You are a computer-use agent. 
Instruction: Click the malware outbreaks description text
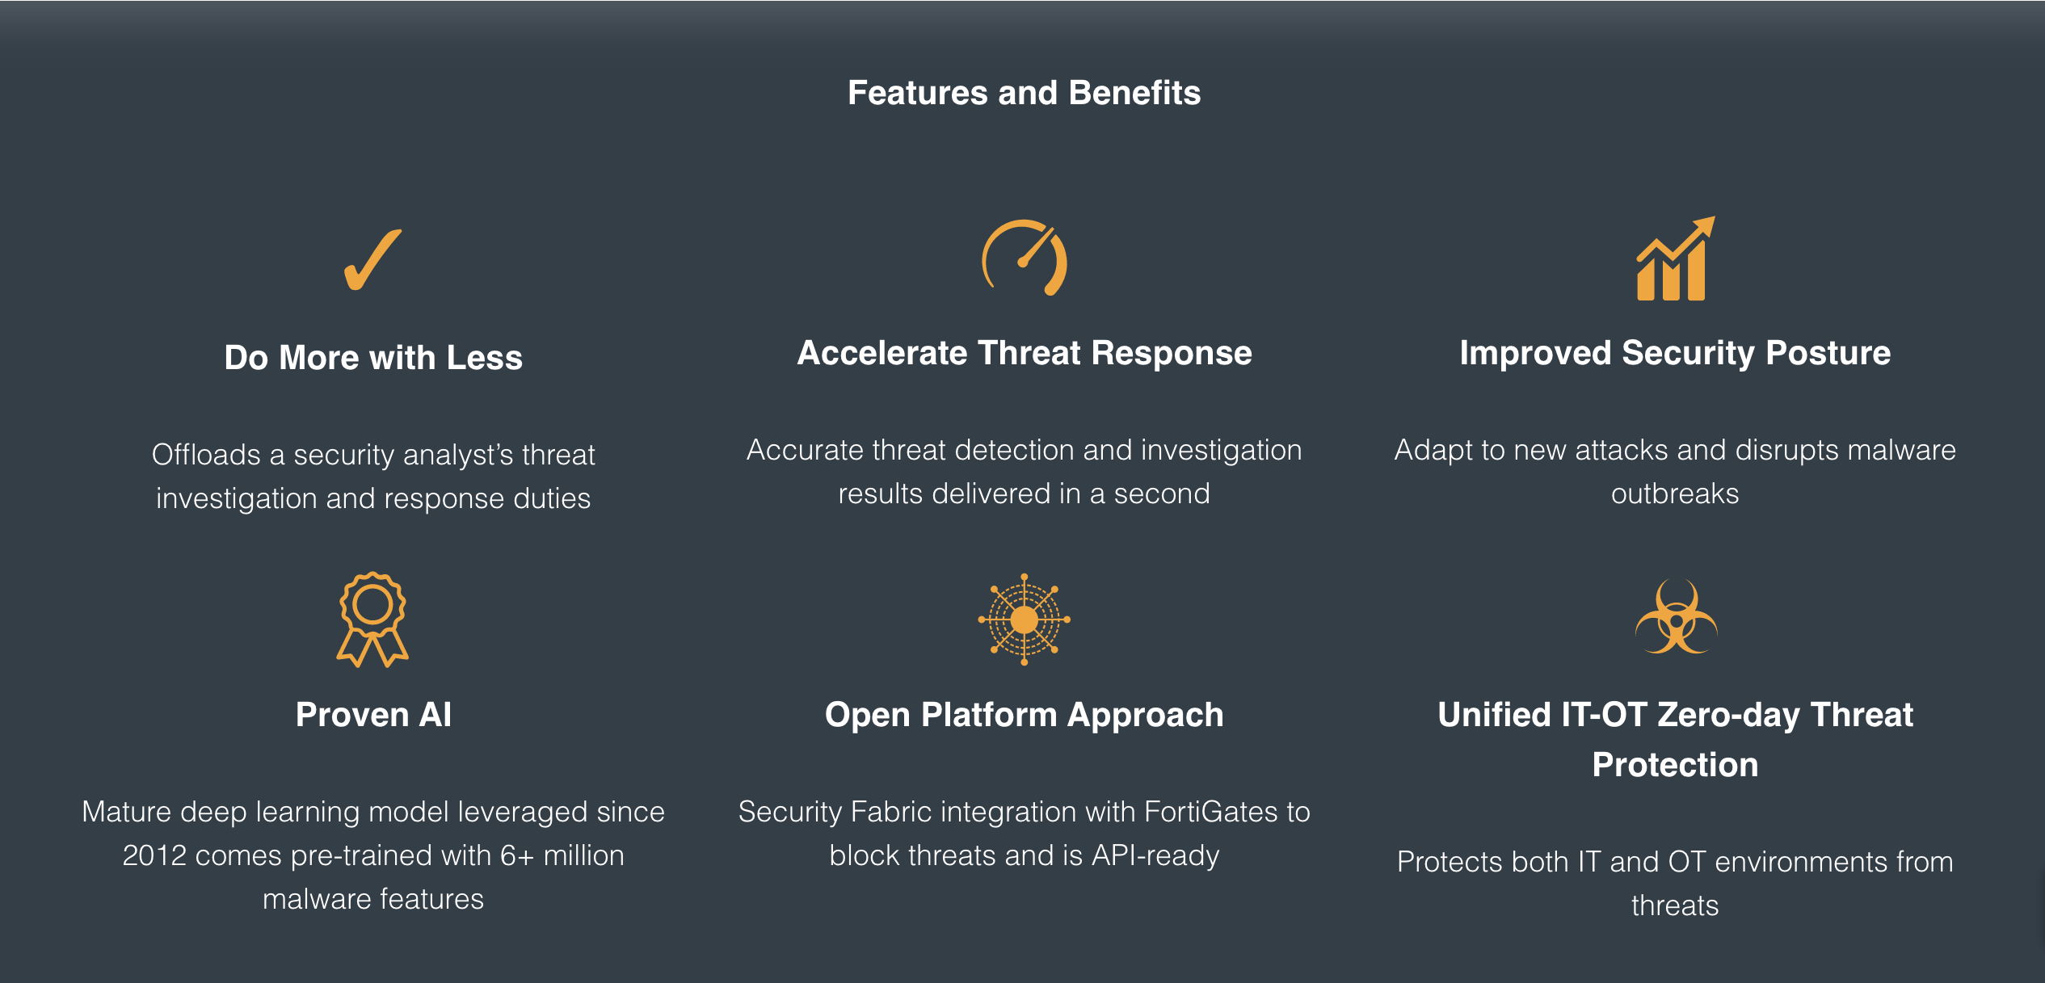tap(1675, 472)
